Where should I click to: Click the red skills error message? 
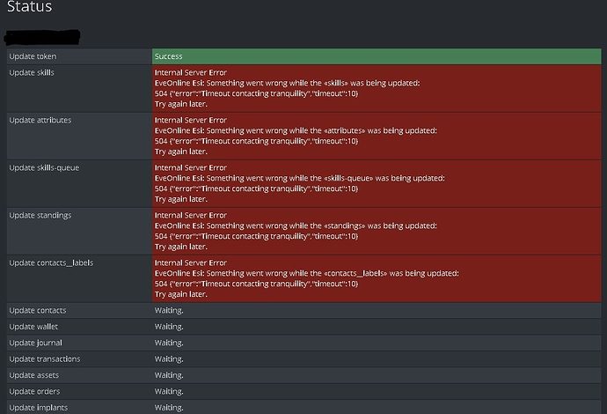(x=377, y=88)
